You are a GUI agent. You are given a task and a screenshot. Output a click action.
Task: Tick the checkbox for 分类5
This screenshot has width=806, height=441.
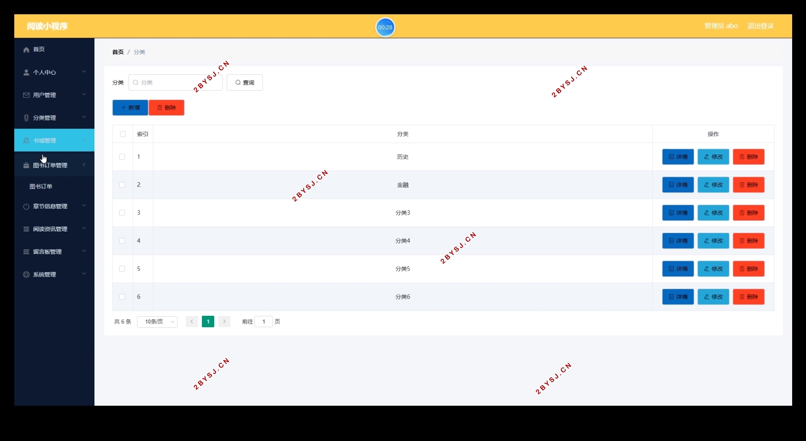122,269
